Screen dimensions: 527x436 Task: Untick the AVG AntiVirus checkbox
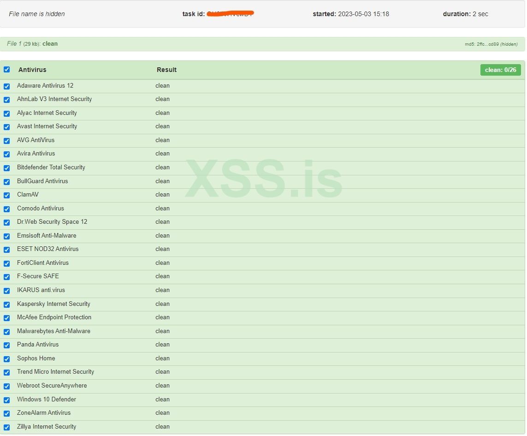[7, 141]
